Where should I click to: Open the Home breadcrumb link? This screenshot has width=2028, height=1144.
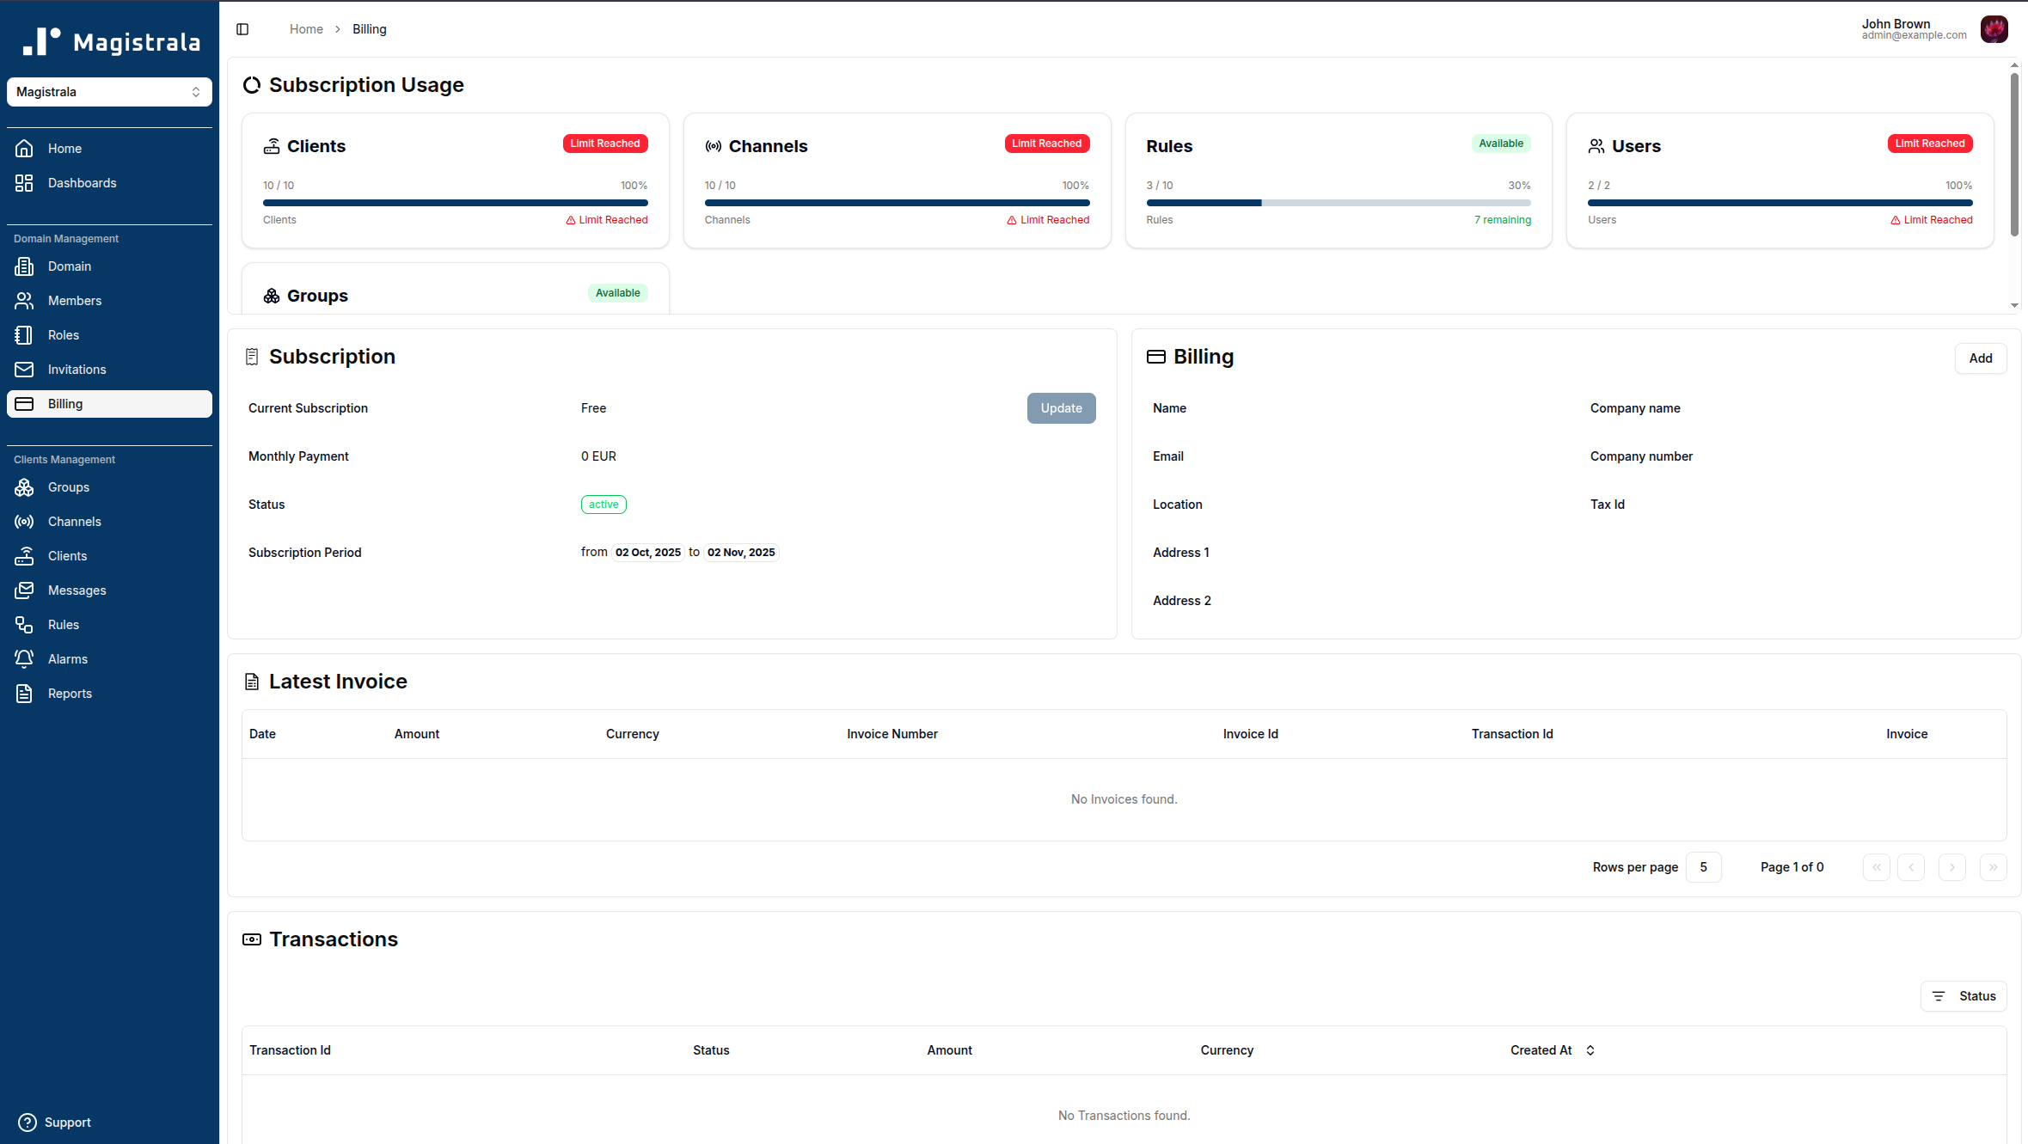[x=306, y=28]
